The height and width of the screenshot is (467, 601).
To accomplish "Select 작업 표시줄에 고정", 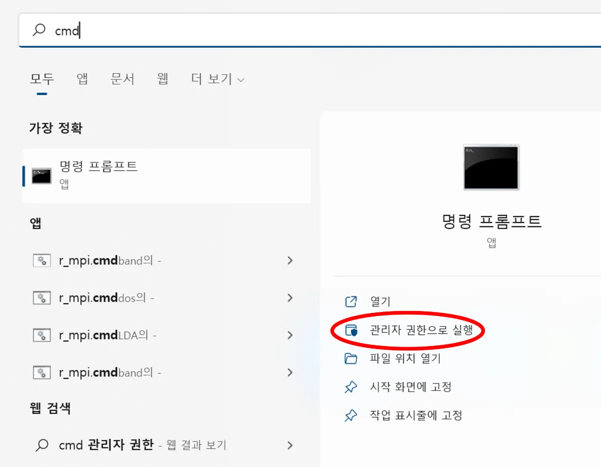I will (x=416, y=415).
